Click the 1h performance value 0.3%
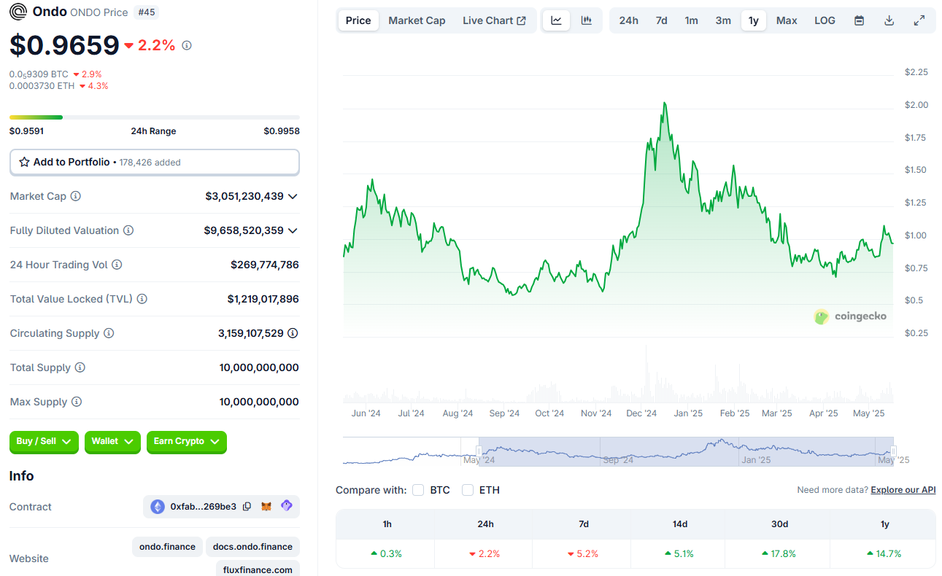 coord(386,553)
